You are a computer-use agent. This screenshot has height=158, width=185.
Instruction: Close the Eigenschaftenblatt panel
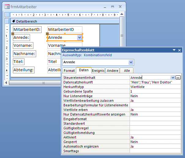(180, 50)
